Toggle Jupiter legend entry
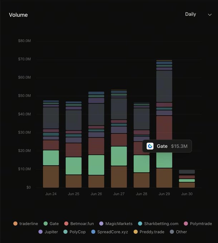 48,232
